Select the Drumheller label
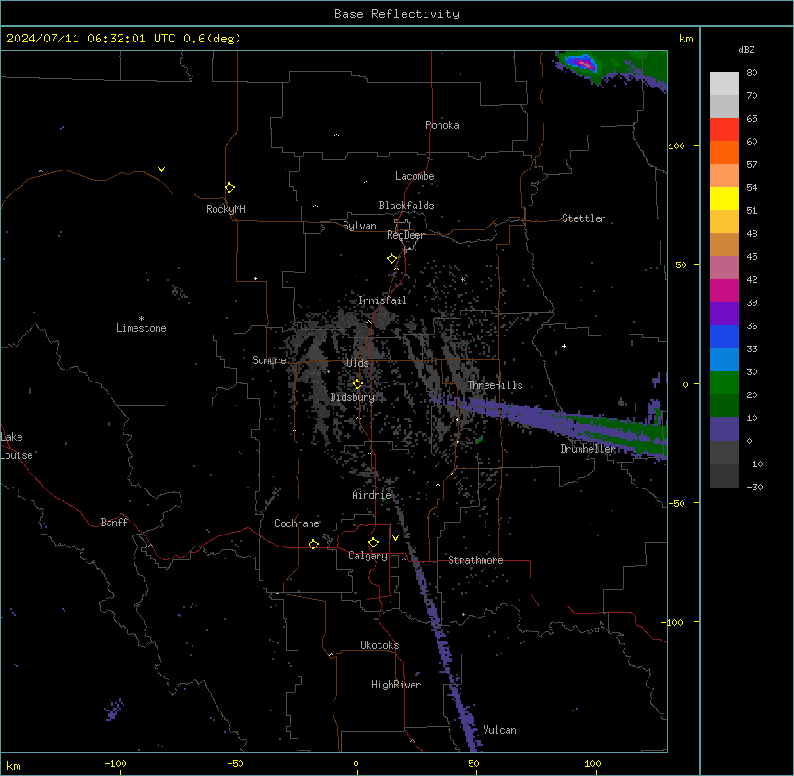The image size is (794, 776). pyautogui.click(x=588, y=448)
